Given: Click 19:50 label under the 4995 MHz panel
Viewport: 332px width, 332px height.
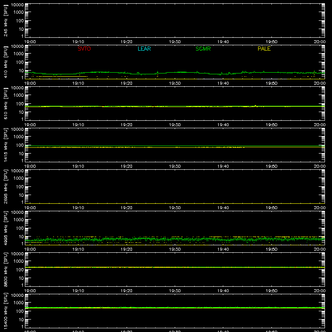Looking at the screenshot, I should pyautogui.click(x=271, y=249).
